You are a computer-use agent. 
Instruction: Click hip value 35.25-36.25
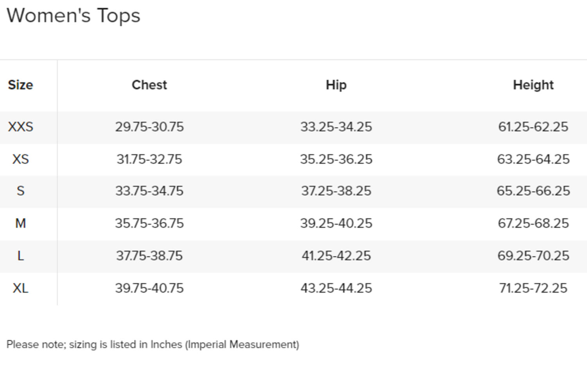pyautogui.click(x=336, y=159)
